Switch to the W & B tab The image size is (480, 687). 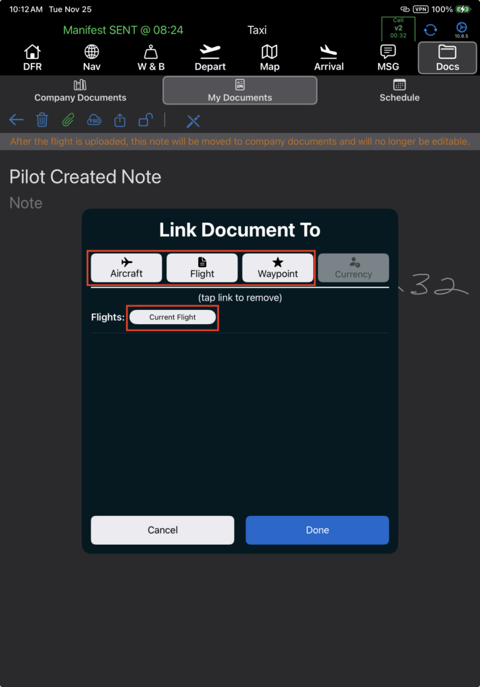(150, 58)
